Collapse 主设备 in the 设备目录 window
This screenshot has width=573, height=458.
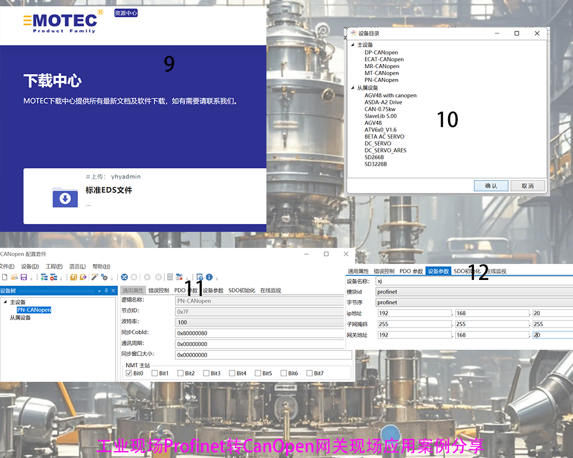[x=352, y=45]
